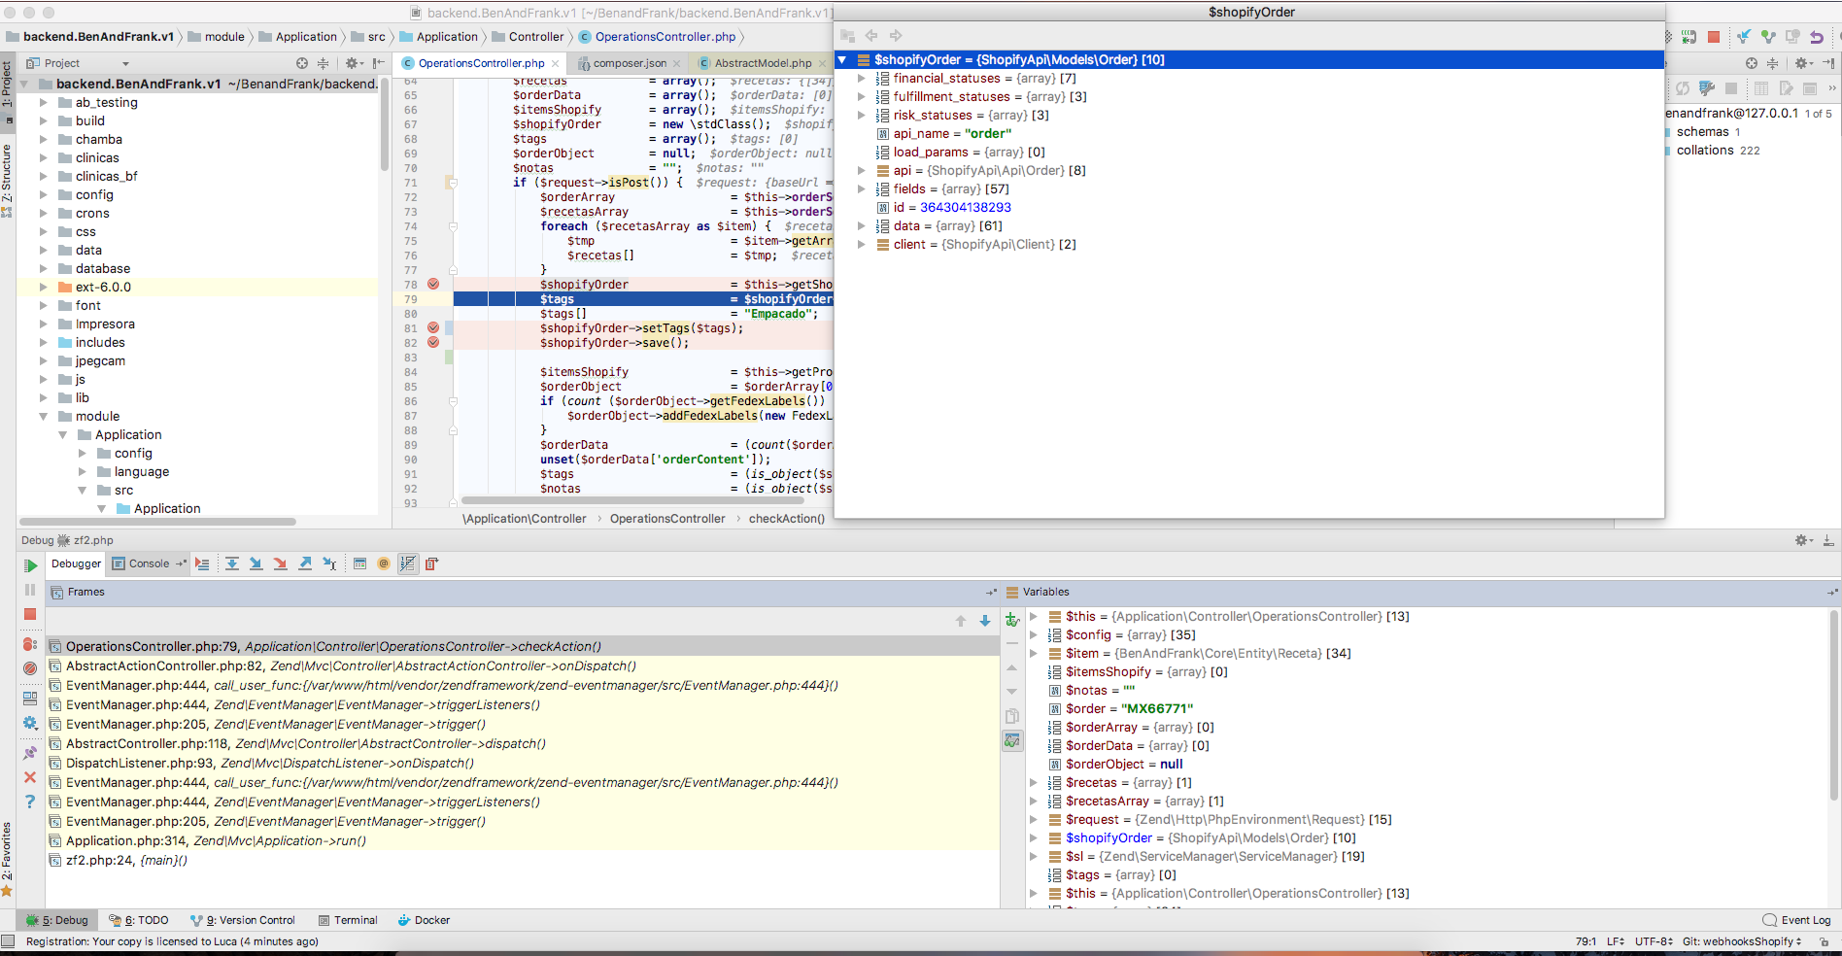
Task: Toggle the breakpoint on line 78
Action: tap(433, 285)
